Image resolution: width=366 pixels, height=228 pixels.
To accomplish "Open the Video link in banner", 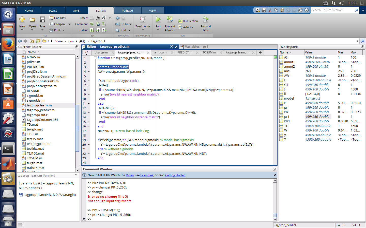I will 130,175.
